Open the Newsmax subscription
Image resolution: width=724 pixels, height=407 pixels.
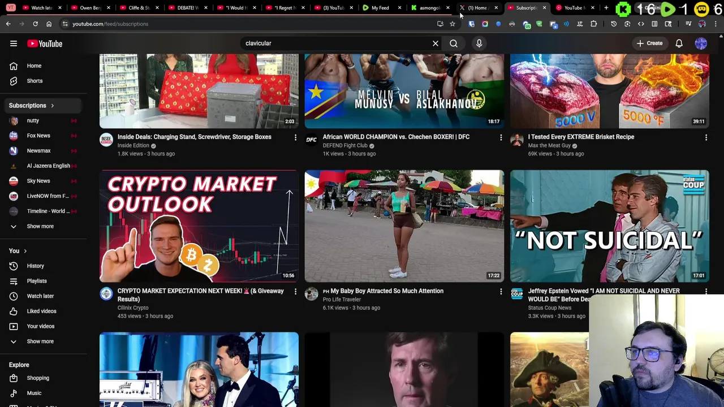(43, 150)
